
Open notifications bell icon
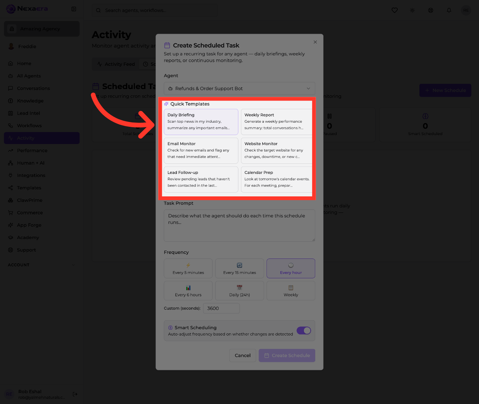point(449,10)
